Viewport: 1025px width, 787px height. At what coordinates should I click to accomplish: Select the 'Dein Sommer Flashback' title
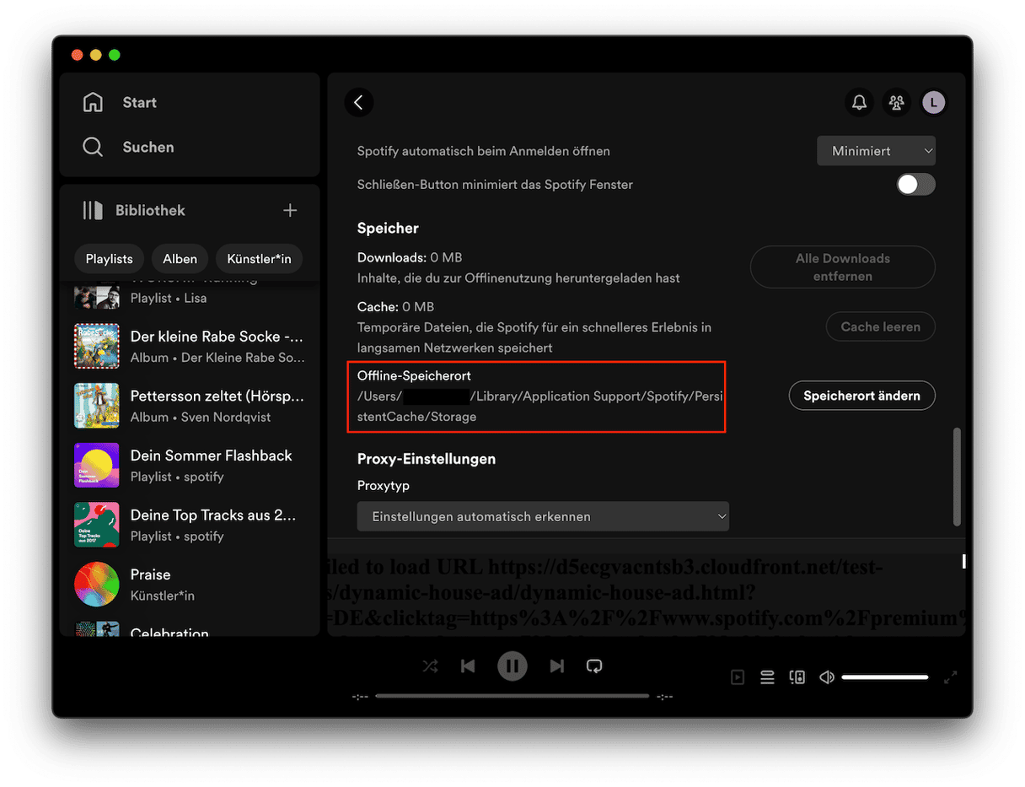[x=212, y=455]
